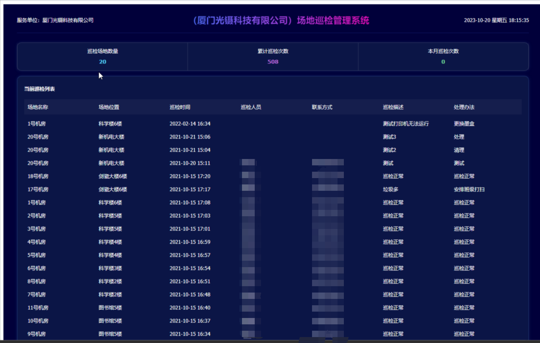
Task: Click the value 0 under 本月巡检次数
Action: pyautogui.click(x=443, y=62)
